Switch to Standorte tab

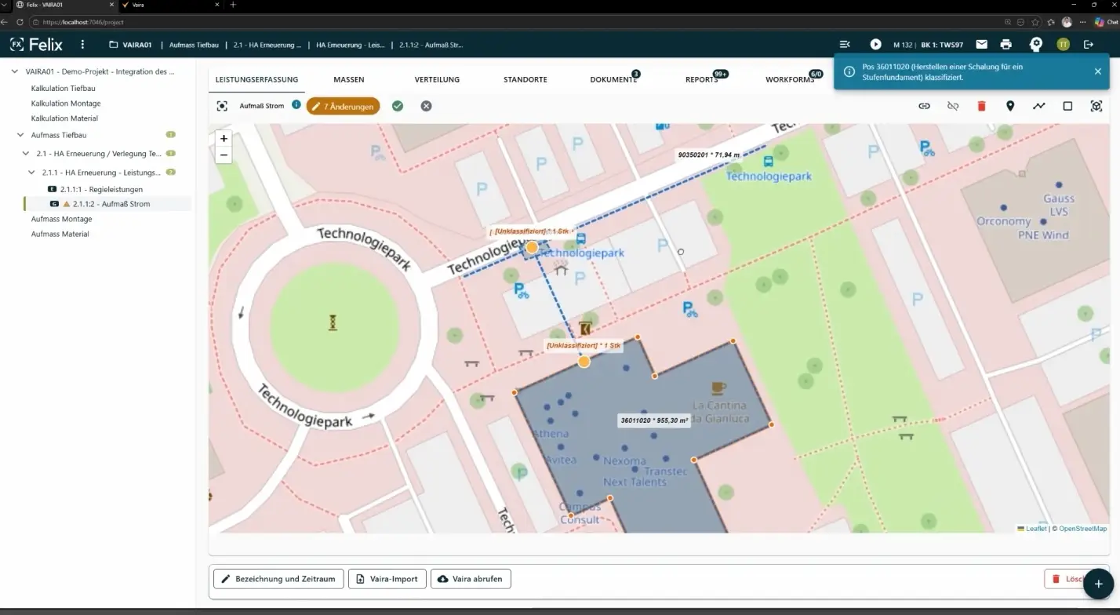pyautogui.click(x=525, y=79)
